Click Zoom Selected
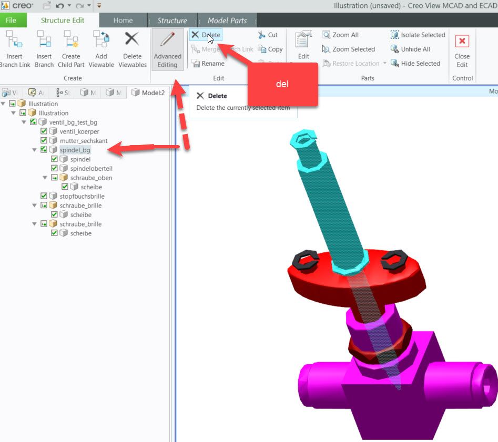Viewport: 498px width, 442px height. (349, 49)
